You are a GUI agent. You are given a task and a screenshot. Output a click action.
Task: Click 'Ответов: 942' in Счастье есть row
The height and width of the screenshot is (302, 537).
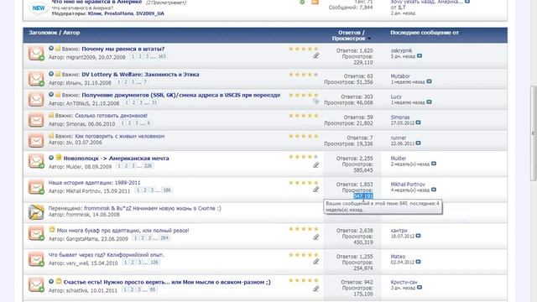tap(357, 283)
